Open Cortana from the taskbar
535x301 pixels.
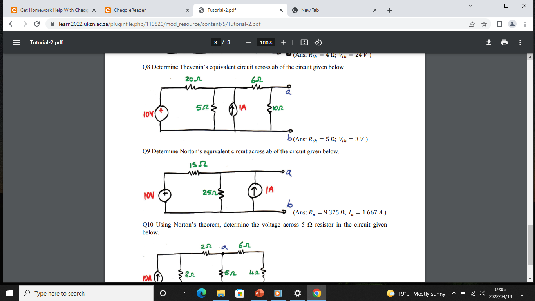(x=163, y=293)
